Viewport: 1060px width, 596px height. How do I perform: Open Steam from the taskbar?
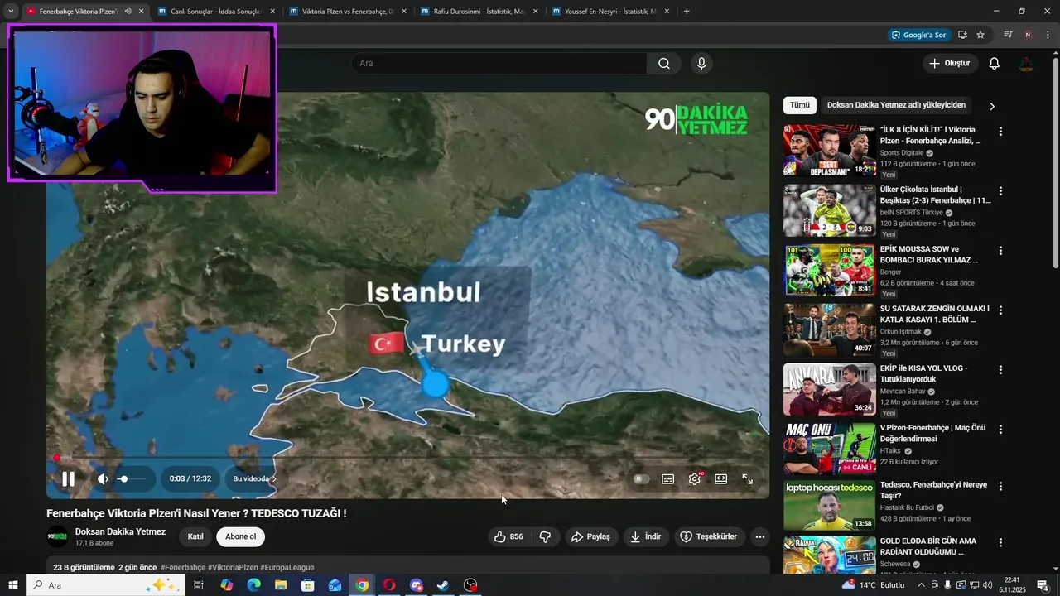point(443,585)
